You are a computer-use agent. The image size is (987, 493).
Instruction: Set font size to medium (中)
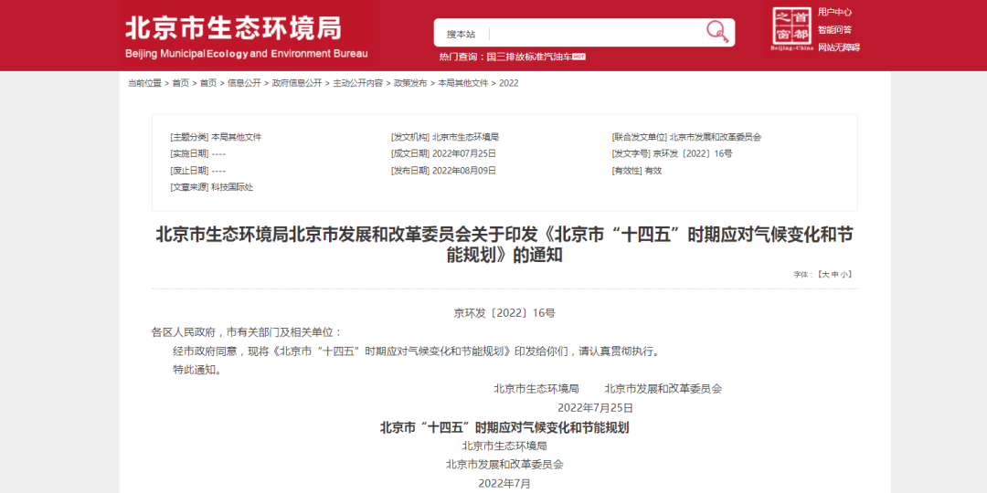pos(834,274)
